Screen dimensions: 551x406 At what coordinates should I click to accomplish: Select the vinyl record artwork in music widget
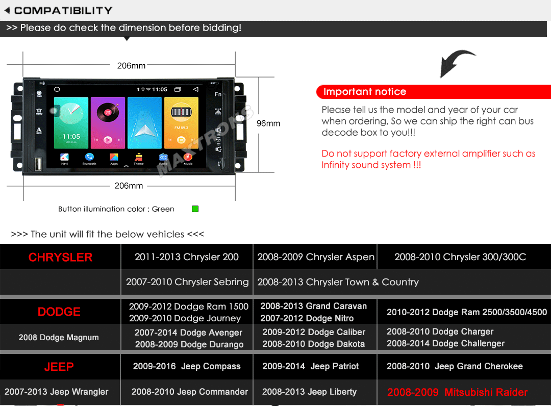click(108, 112)
